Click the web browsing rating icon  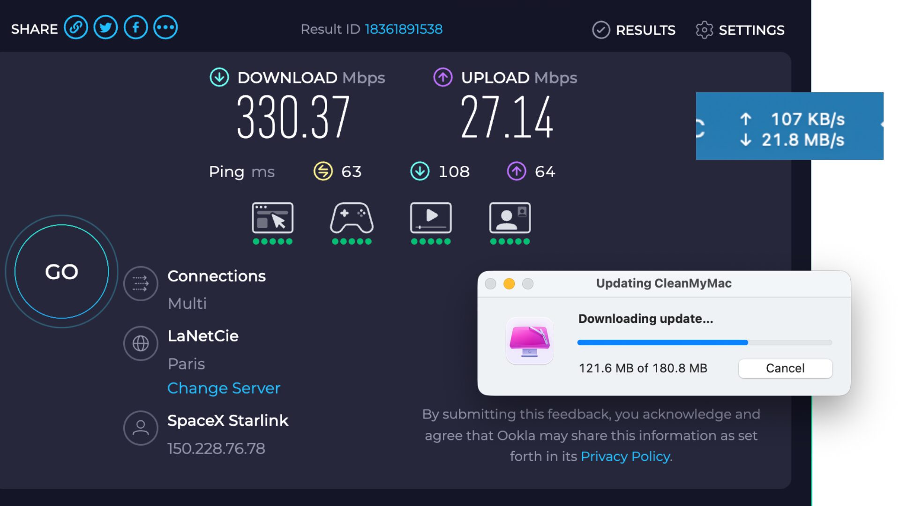272,218
